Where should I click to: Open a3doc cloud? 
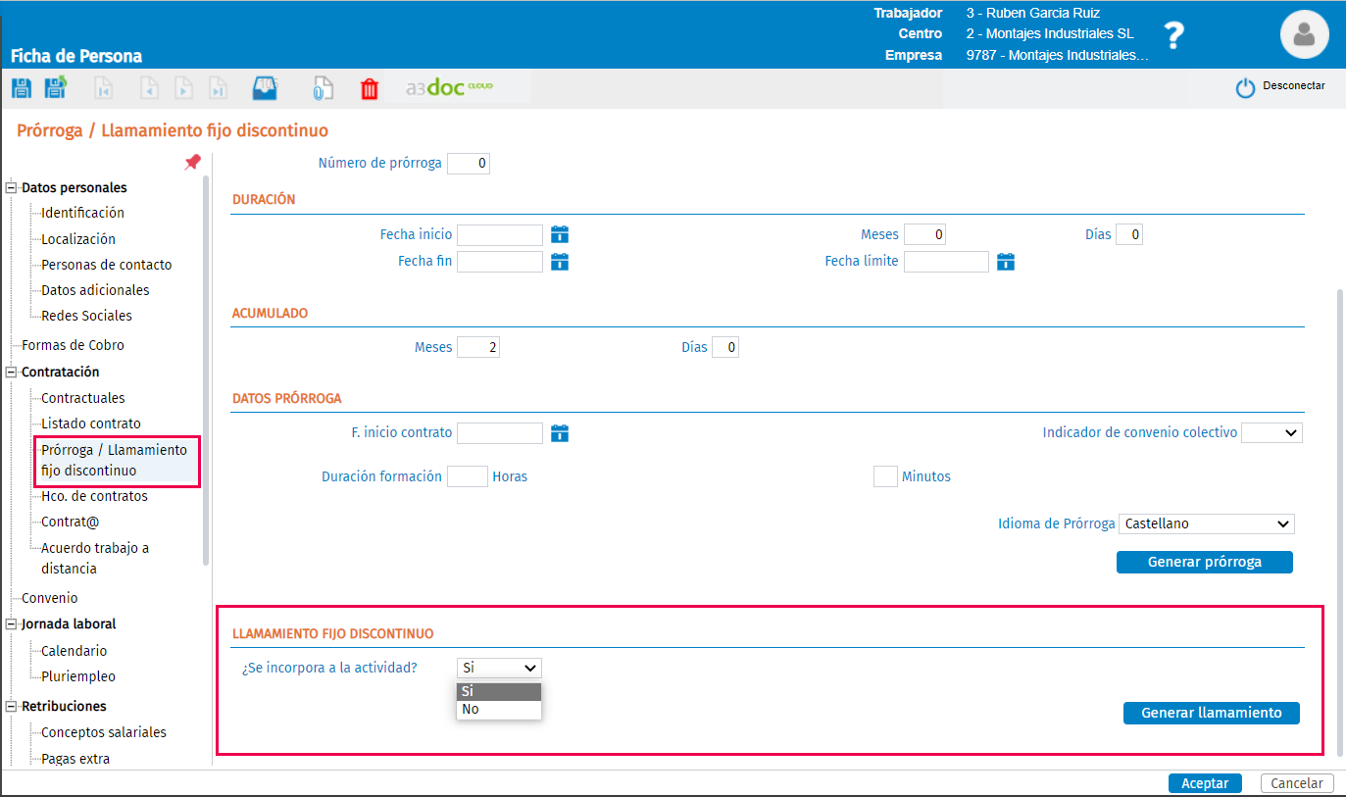pos(450,87)
